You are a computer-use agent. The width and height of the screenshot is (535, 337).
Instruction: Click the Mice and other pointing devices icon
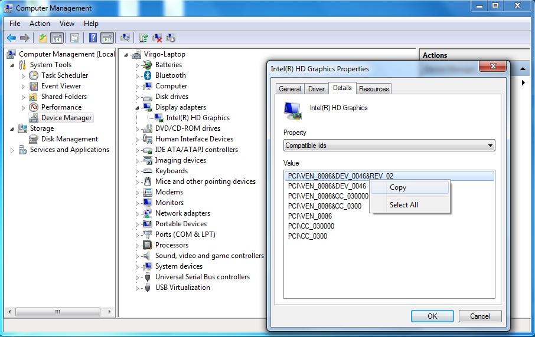coord(148,181)
